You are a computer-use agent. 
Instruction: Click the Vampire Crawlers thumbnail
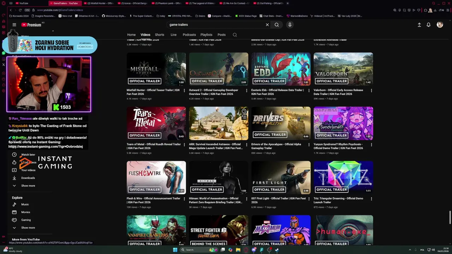point(156,231)
